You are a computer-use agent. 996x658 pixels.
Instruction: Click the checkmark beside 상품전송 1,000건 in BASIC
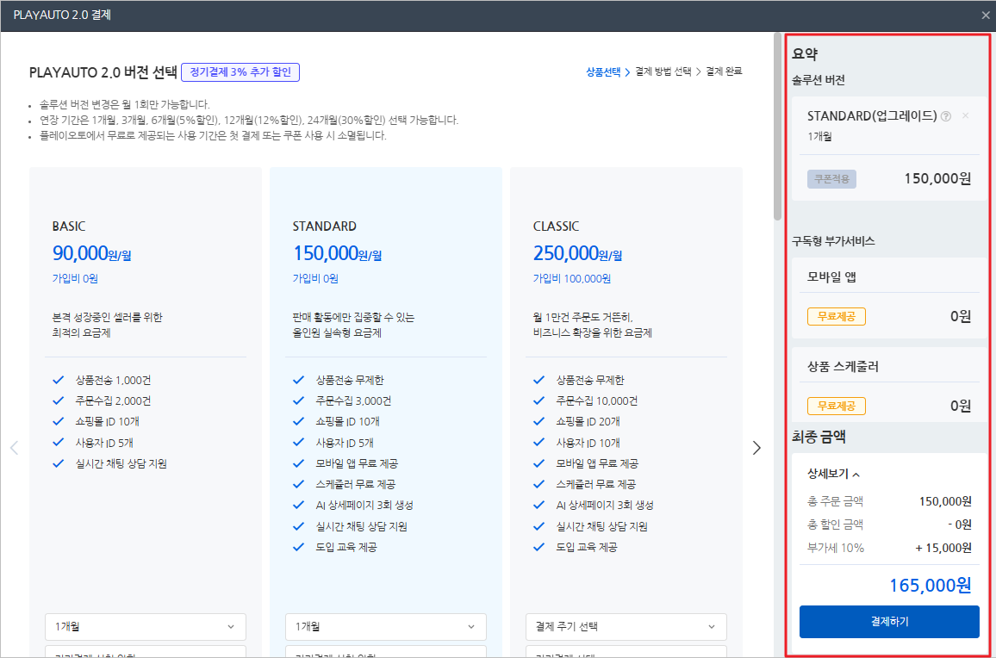click(x=59, y=380)
